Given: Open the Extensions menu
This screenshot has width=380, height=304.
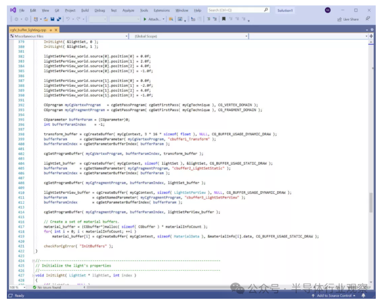Looking at the screenshot, I should click(x=161, y=10).
